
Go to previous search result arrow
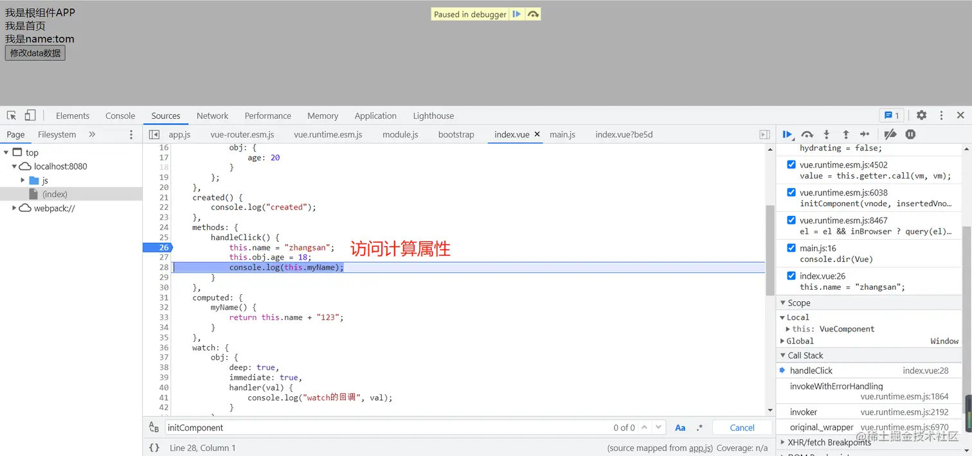[644, 428]
